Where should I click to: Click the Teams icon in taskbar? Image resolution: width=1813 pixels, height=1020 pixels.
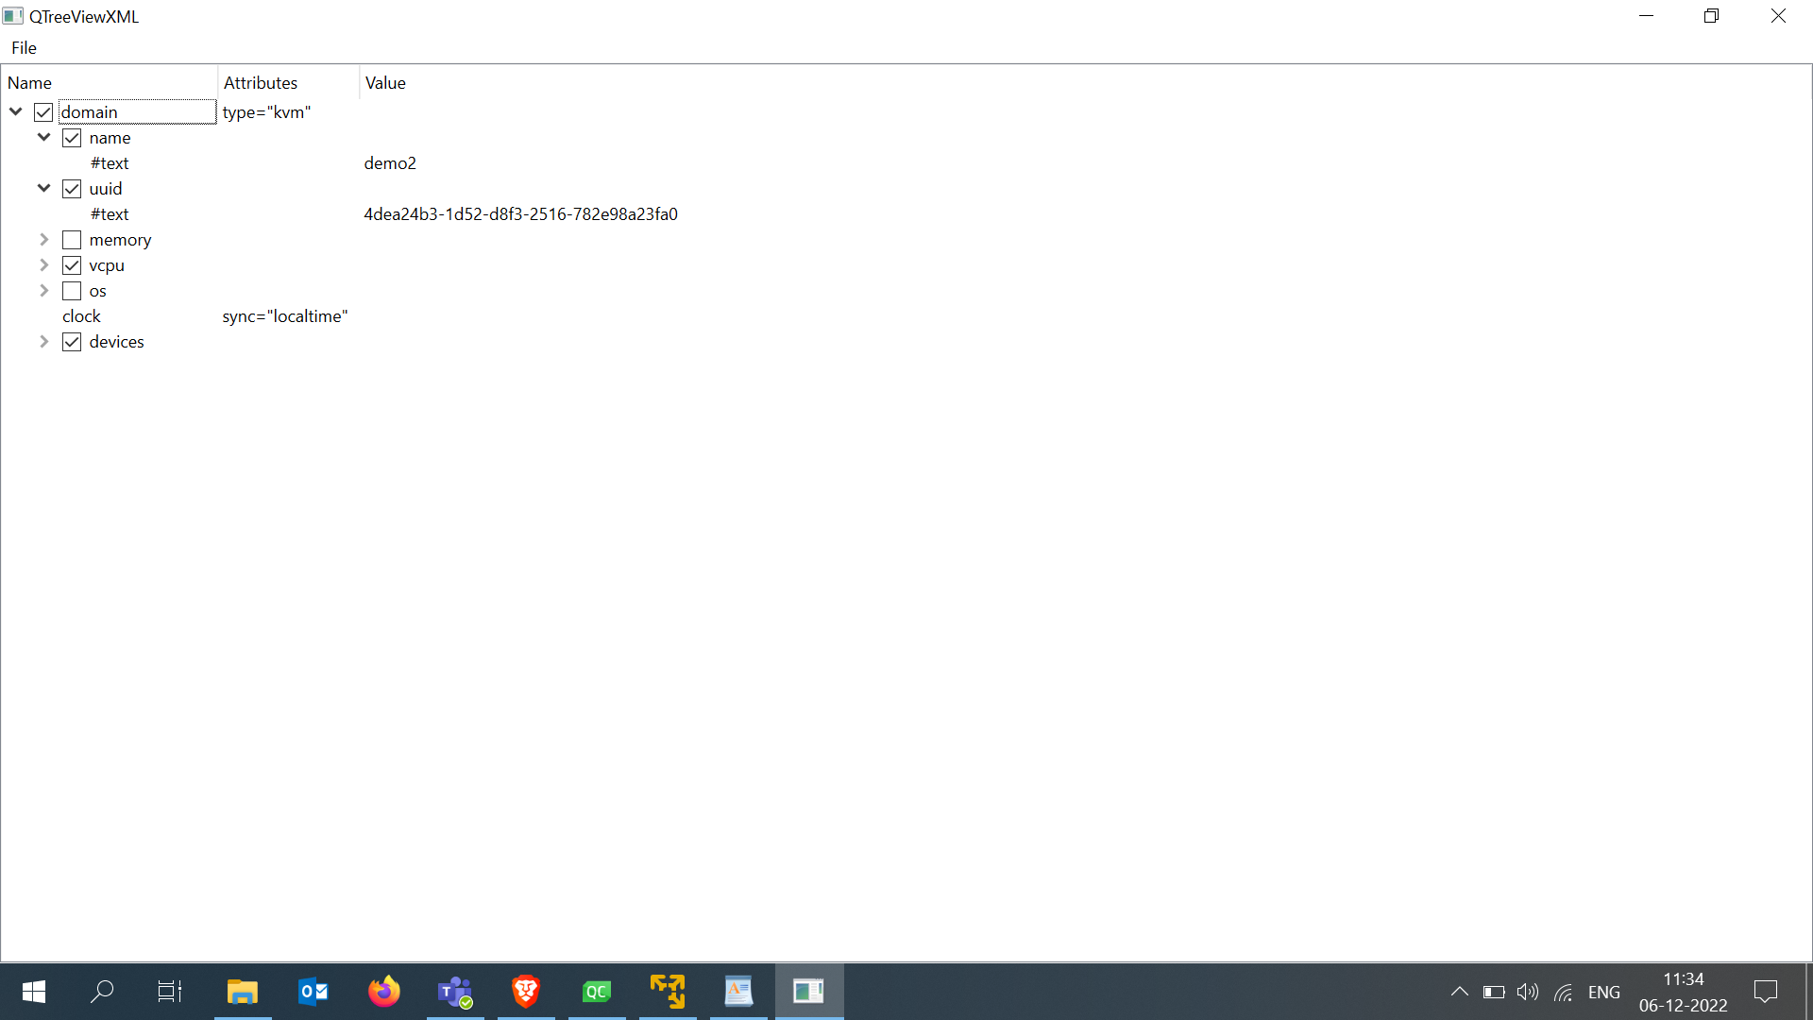click(x=454, y=992)
